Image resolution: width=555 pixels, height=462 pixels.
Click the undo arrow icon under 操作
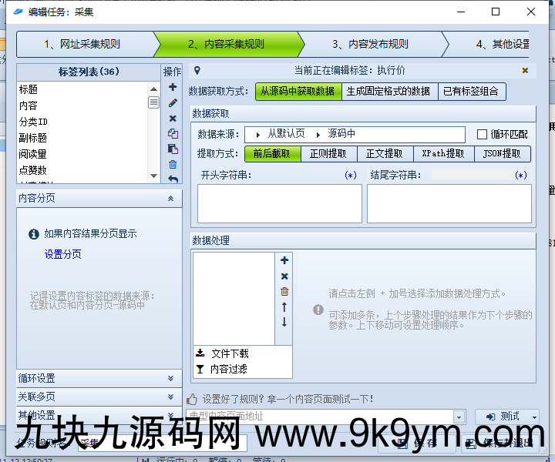(x=173, y=179)
